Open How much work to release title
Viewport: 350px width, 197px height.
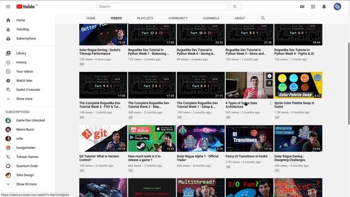(144, 158)
